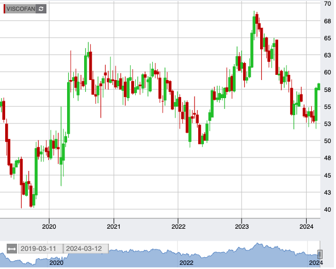Click the refresh icon next to VISCOFAN
Viewport: 336px width, 269px height.
click(41, 9)
